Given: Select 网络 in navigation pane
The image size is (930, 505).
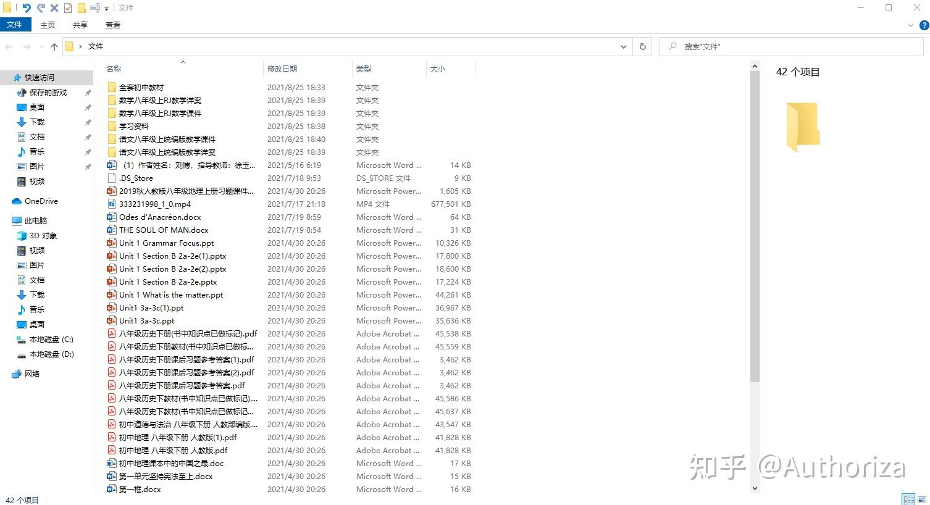Looking at the screenshot, I should (x=32, y=374).
